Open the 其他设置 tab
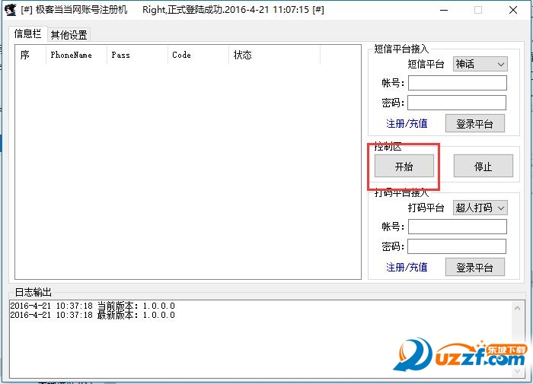Screen dimensions: 533x384 [69, 35]
